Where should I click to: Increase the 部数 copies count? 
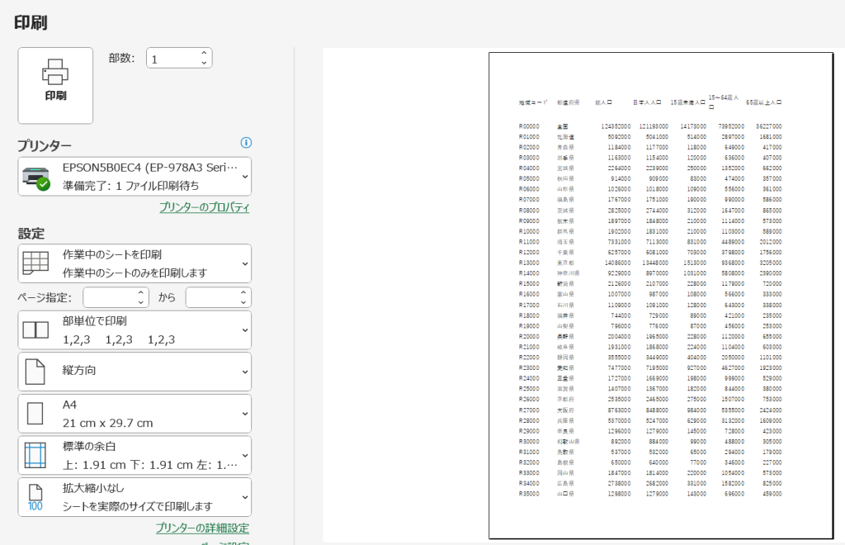click(204, 54)
